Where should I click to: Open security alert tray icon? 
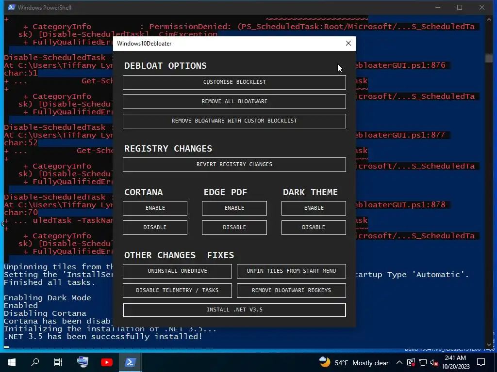click(411, 363)
